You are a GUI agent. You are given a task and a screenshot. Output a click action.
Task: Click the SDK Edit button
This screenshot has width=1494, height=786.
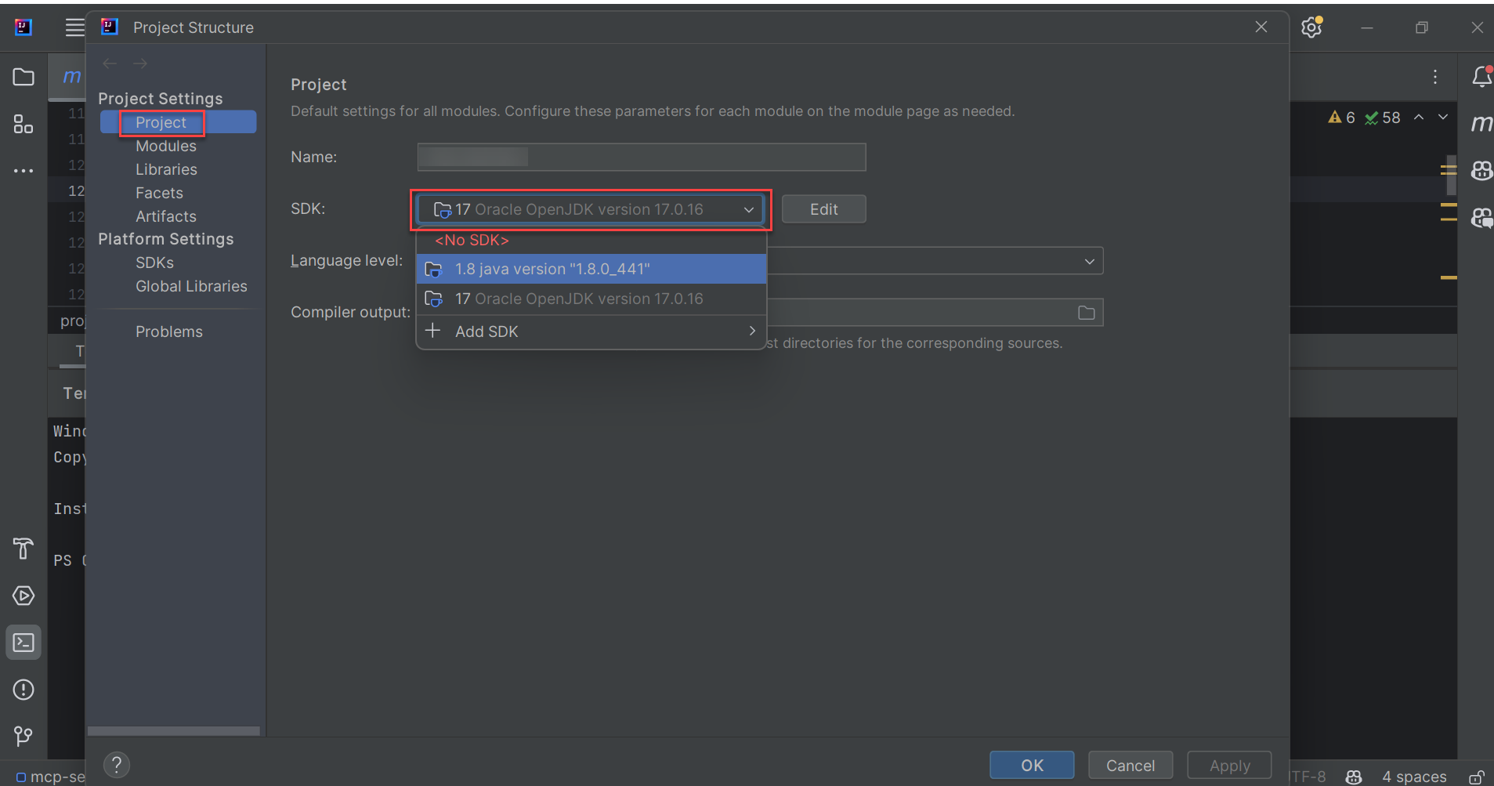(823, 209)
